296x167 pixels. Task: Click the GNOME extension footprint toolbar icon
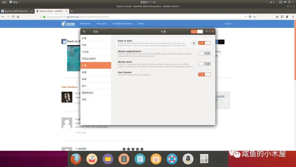coord(287,17)
